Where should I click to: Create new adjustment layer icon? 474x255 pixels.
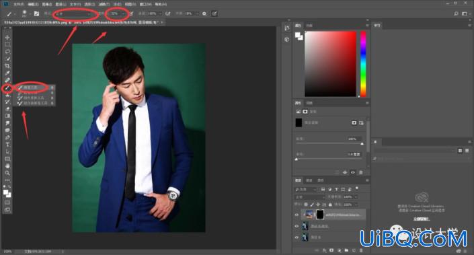point(339,250)
